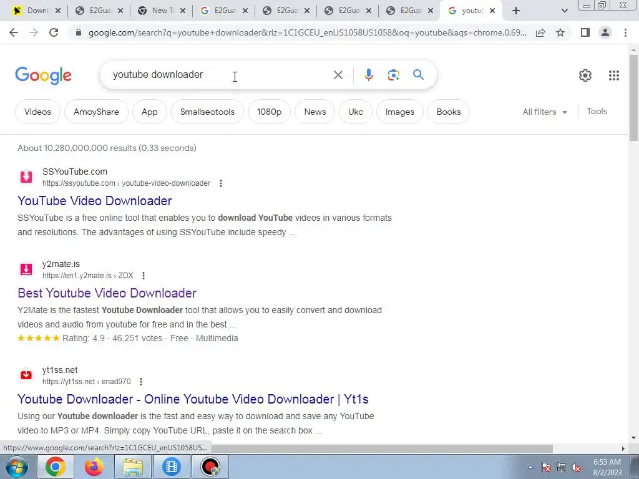Open the film-strip media app in taskbar
The image size is (639, 479).
tap(172, 467)
